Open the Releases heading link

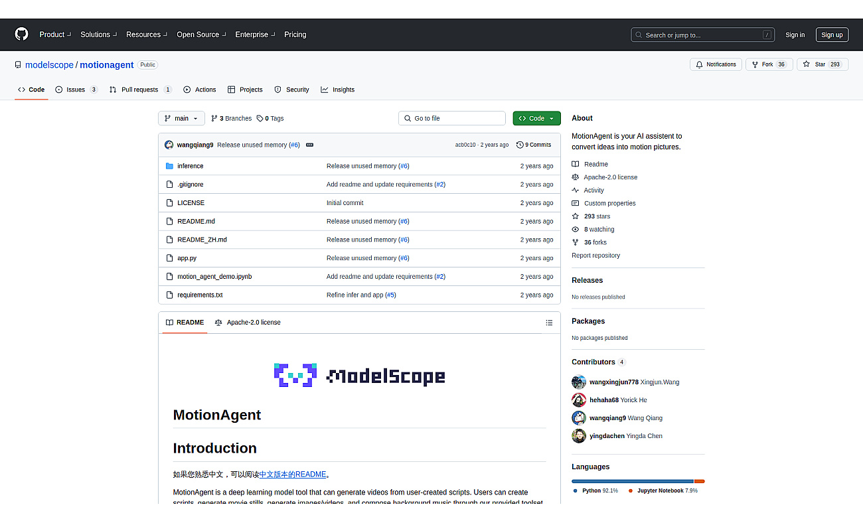[x=587, y=280]
